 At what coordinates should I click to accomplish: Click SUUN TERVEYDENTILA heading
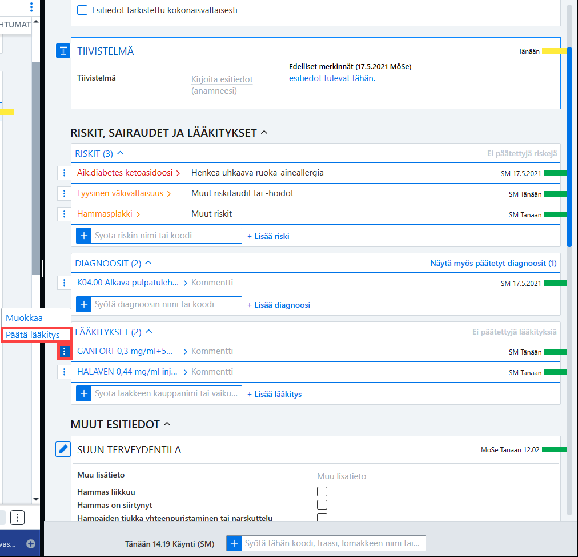[129, 450]
